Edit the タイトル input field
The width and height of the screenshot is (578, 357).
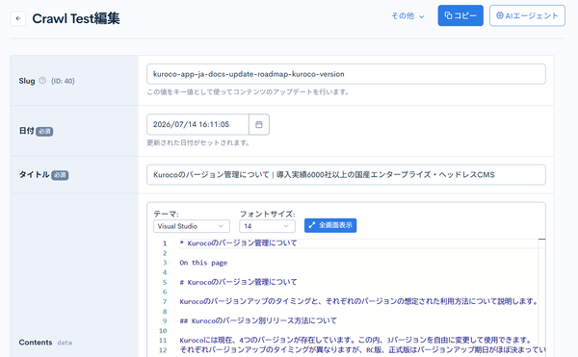[x=346, y=175]
